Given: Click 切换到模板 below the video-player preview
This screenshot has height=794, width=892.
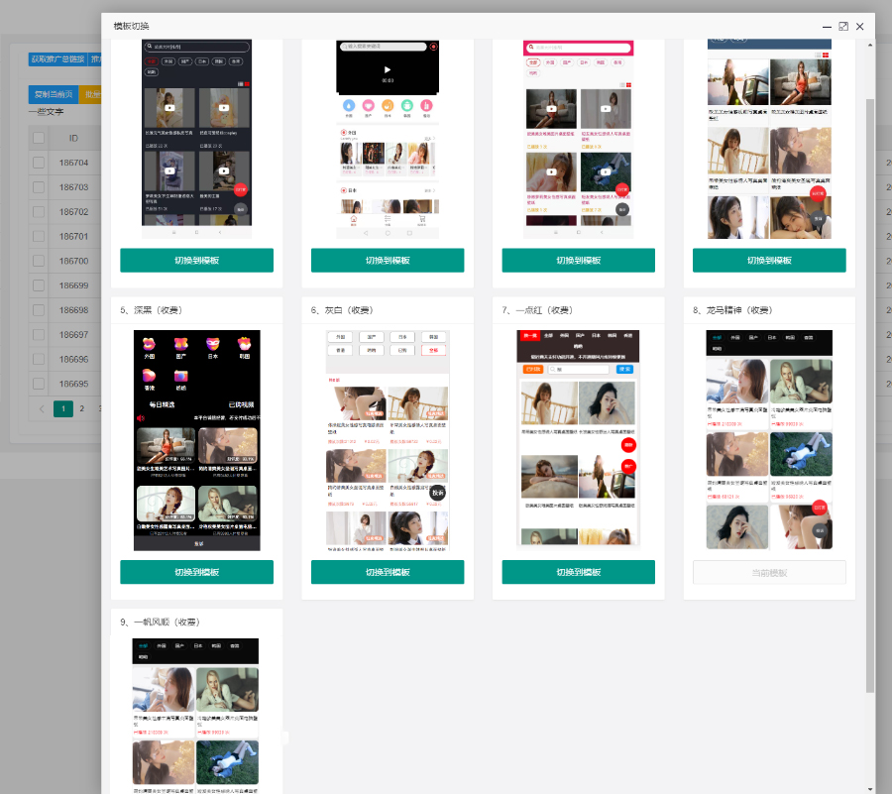Looking at the screenshot, I should [x=388, y=260].
